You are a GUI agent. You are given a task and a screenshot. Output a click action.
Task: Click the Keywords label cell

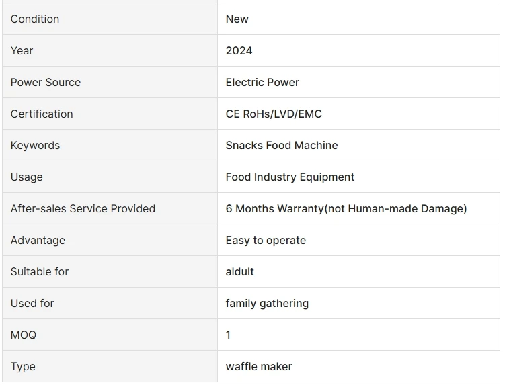pos(35,145)
